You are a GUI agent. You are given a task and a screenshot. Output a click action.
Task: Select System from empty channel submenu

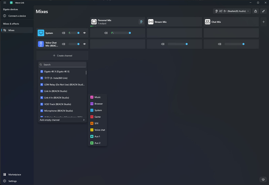(x=98, y=110)
